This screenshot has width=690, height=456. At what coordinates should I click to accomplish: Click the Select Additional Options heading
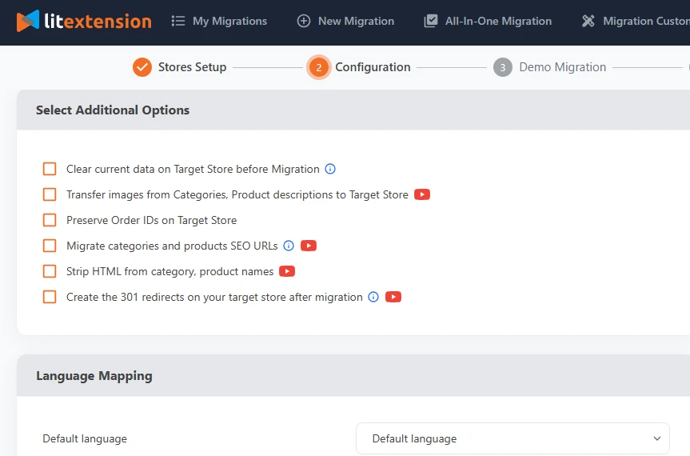point(113,110)
